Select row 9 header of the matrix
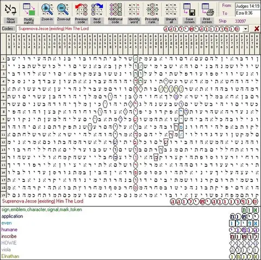The height and width of the screenshot is (260, 261). (x=3, y=119)
